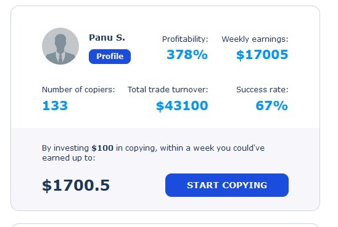Image resolution: width=338 pixels, height=227 pixels.
Task: Select the $17005 weekly earnings value
Action: 262,55
